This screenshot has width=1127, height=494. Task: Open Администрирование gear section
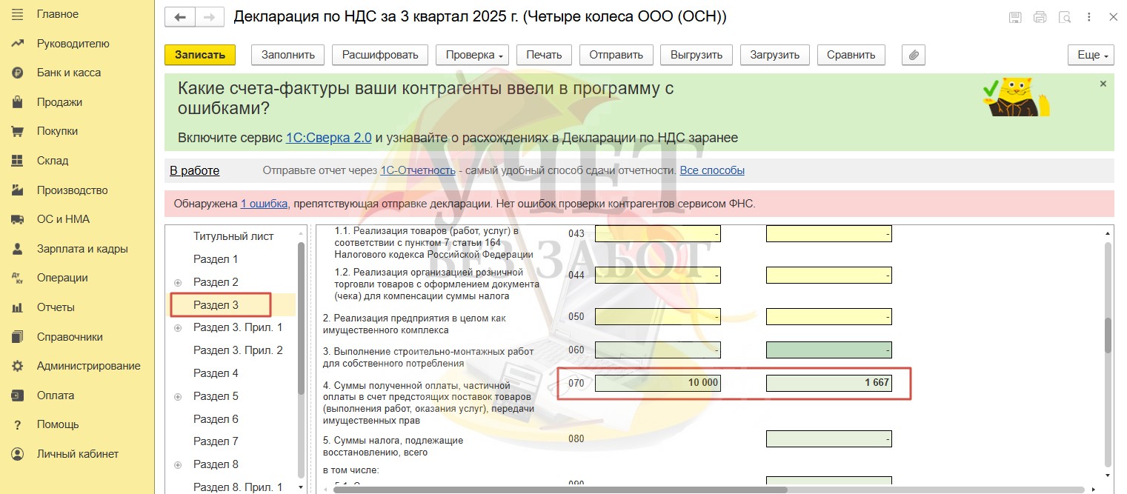coord(88,366)
